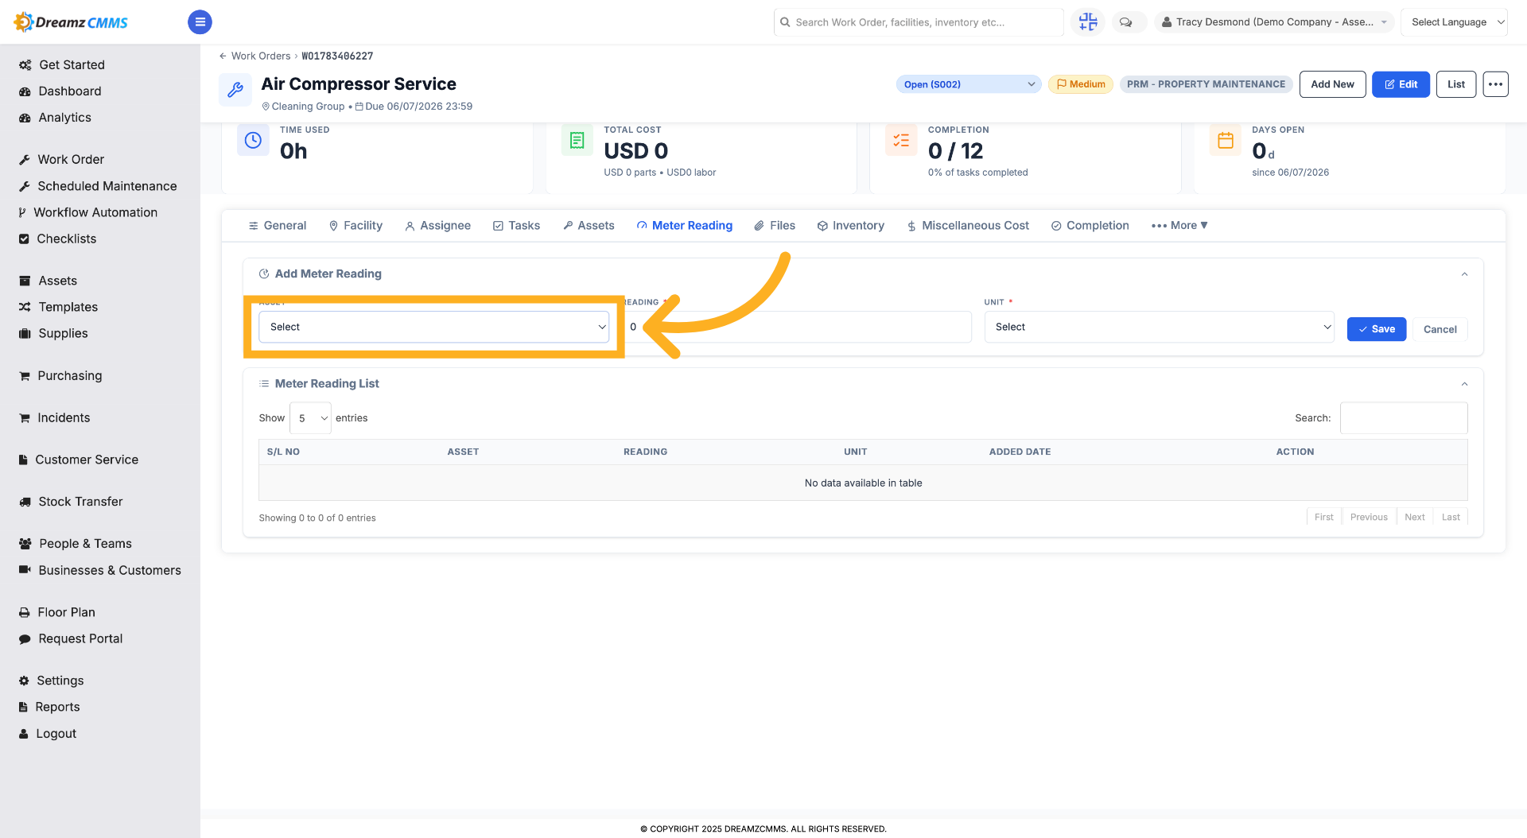
Task: Focus the Reading value input field
Action: click(798, 327)
